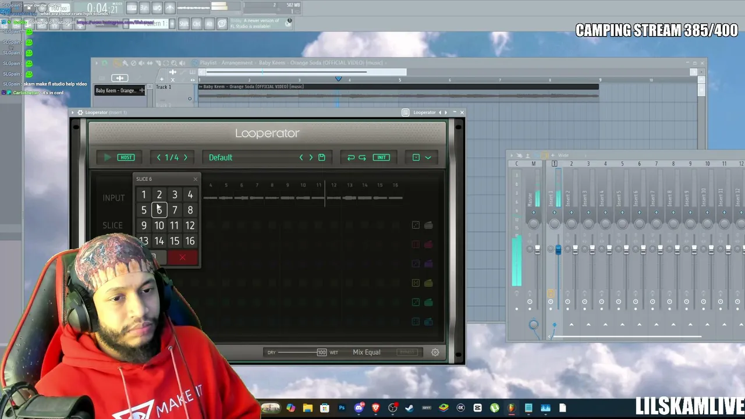Screen dimensions: 745x419
Task: Click the Track 1 label in the playlist
Action: tap(164, 87)
